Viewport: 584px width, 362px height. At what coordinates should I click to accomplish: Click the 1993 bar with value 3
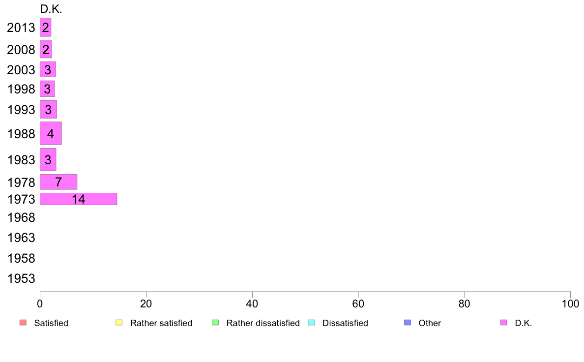(x=48, y=109)
